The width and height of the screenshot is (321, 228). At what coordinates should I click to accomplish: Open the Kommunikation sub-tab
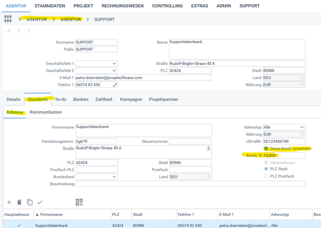[46, 112]
